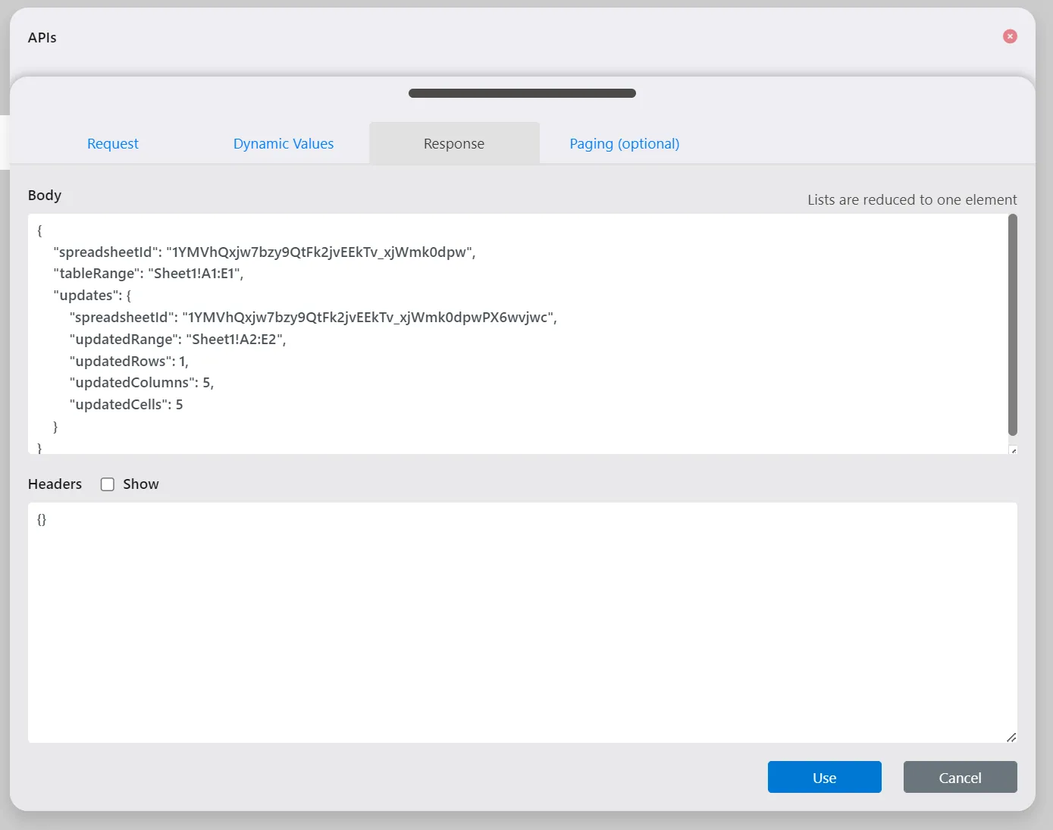Go to Paging (optional) tab
This screenshot has height=830, width=1053.
625,143
